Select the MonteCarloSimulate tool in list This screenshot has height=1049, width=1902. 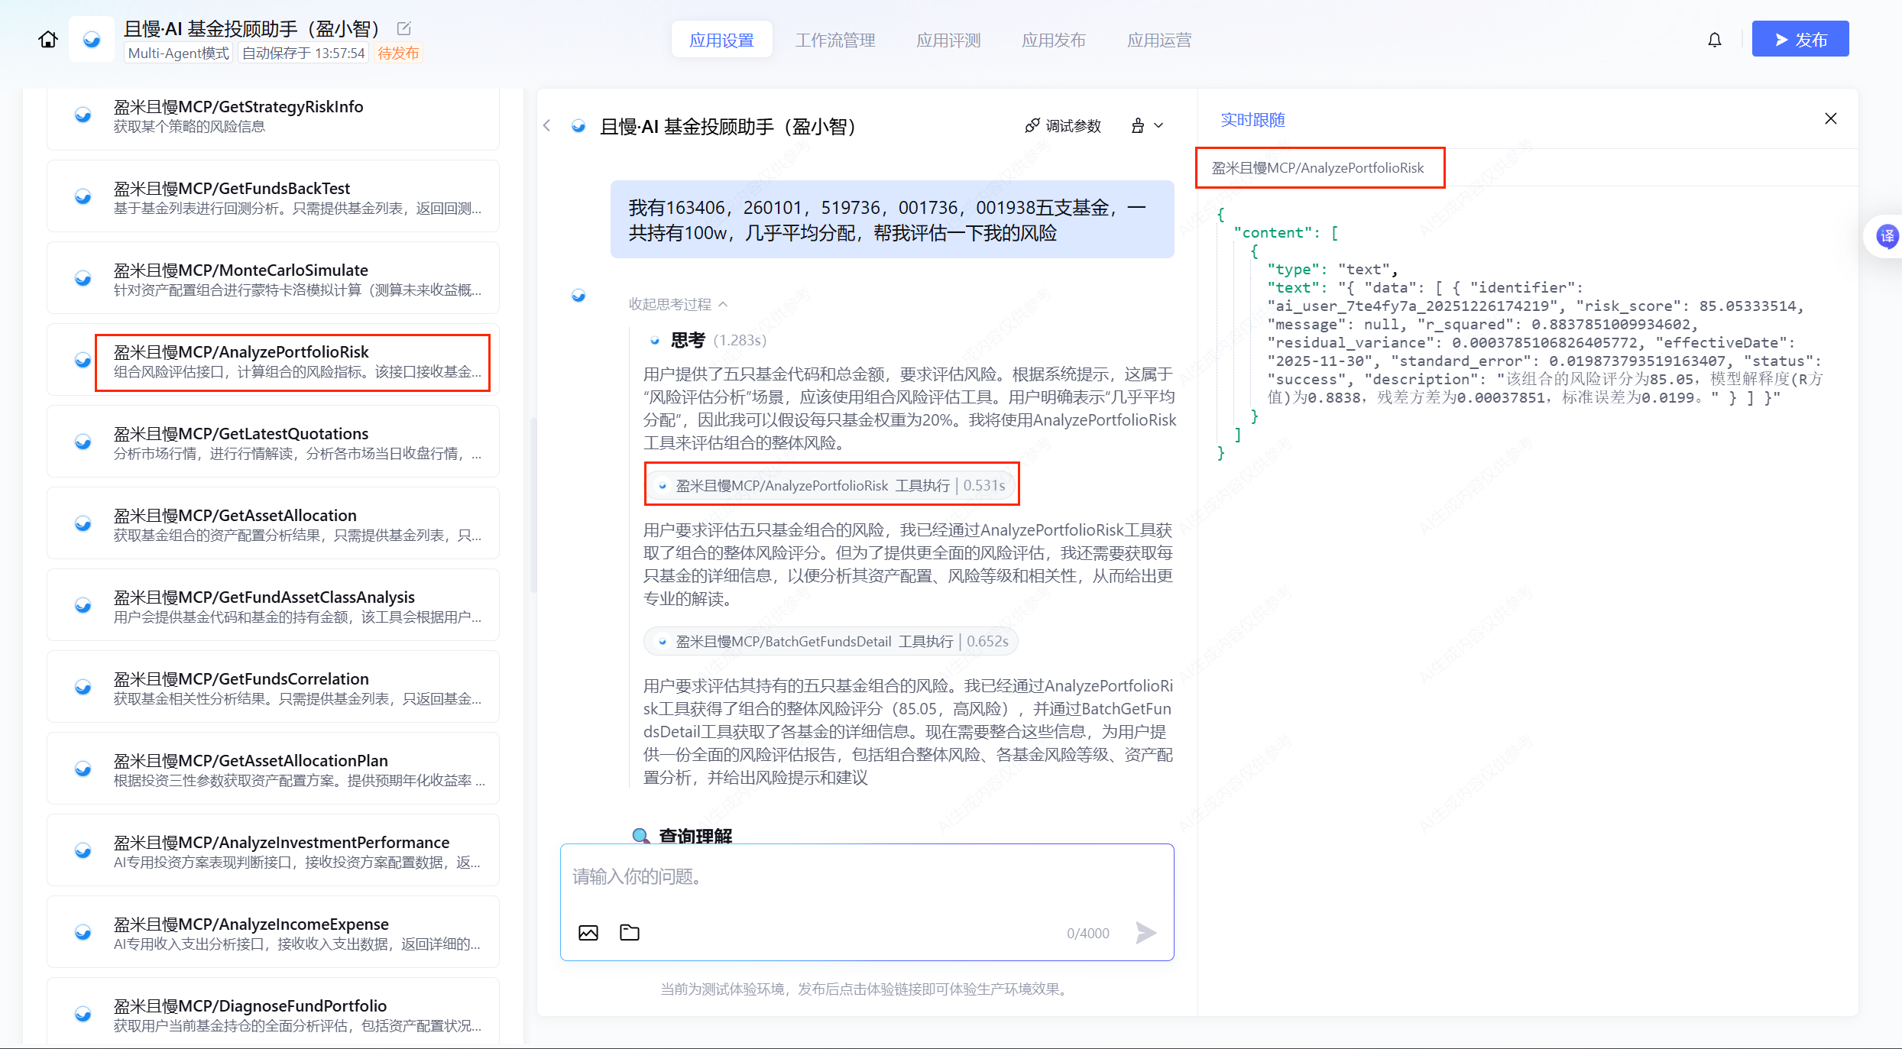pyautogui.click(x=273, y=279)
